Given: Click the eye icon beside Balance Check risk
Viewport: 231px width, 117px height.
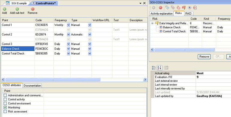Looking at the screenshot, I should coord(161,27).
